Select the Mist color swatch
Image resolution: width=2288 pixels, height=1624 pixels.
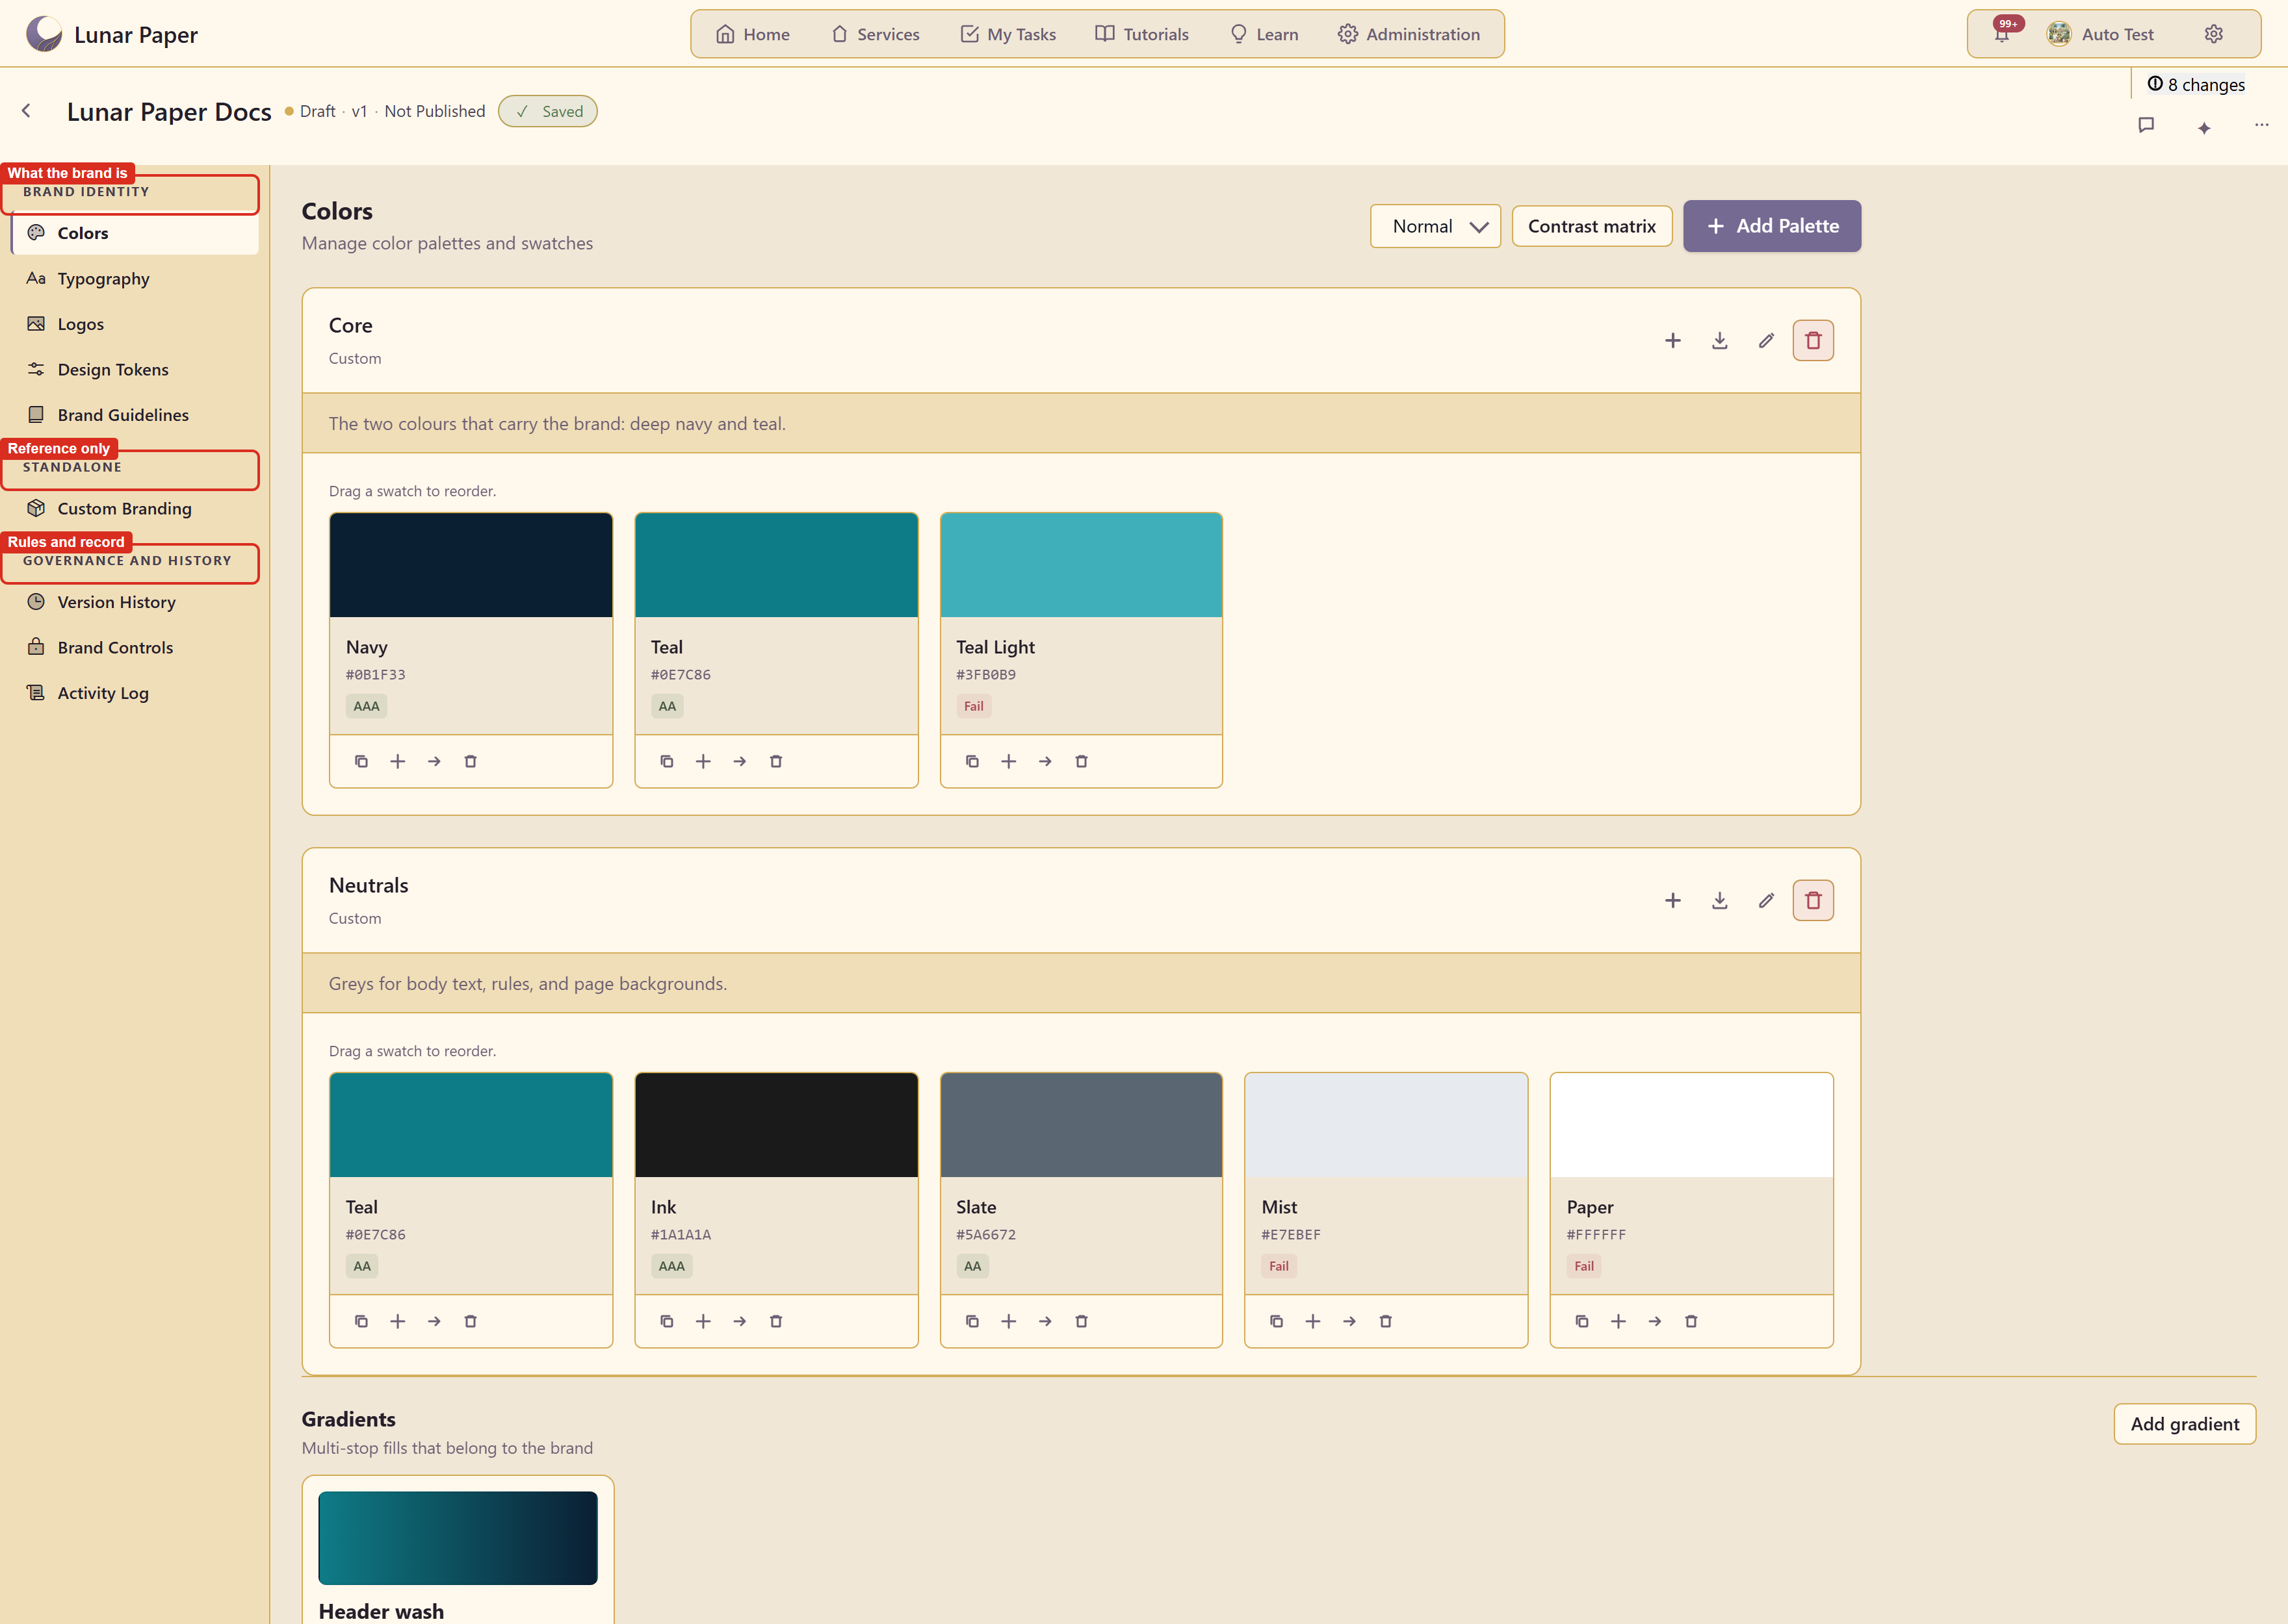tap(1386, 1125)
